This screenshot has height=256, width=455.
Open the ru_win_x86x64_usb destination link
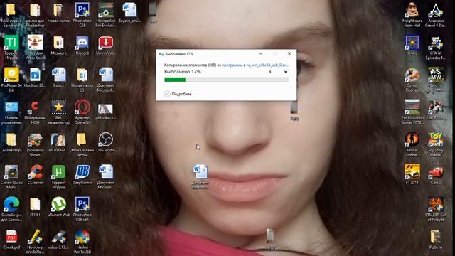(x=267, y=65)
